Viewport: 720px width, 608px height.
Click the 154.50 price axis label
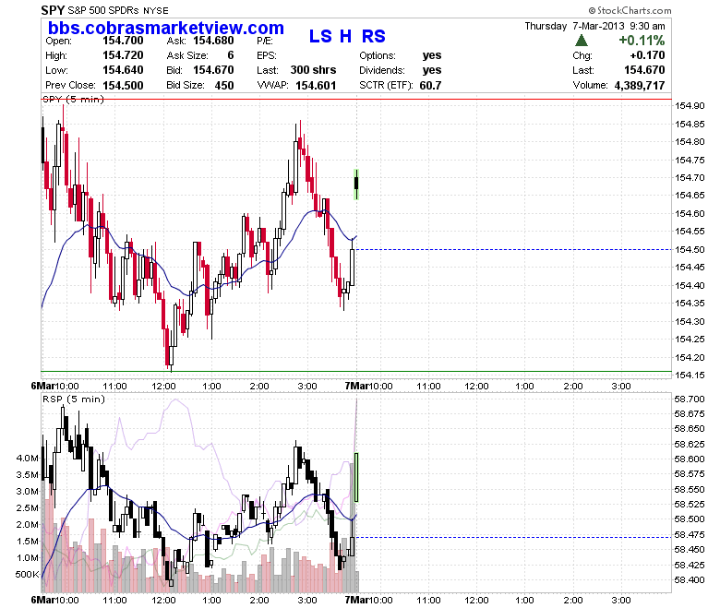[x=690, y=250]
